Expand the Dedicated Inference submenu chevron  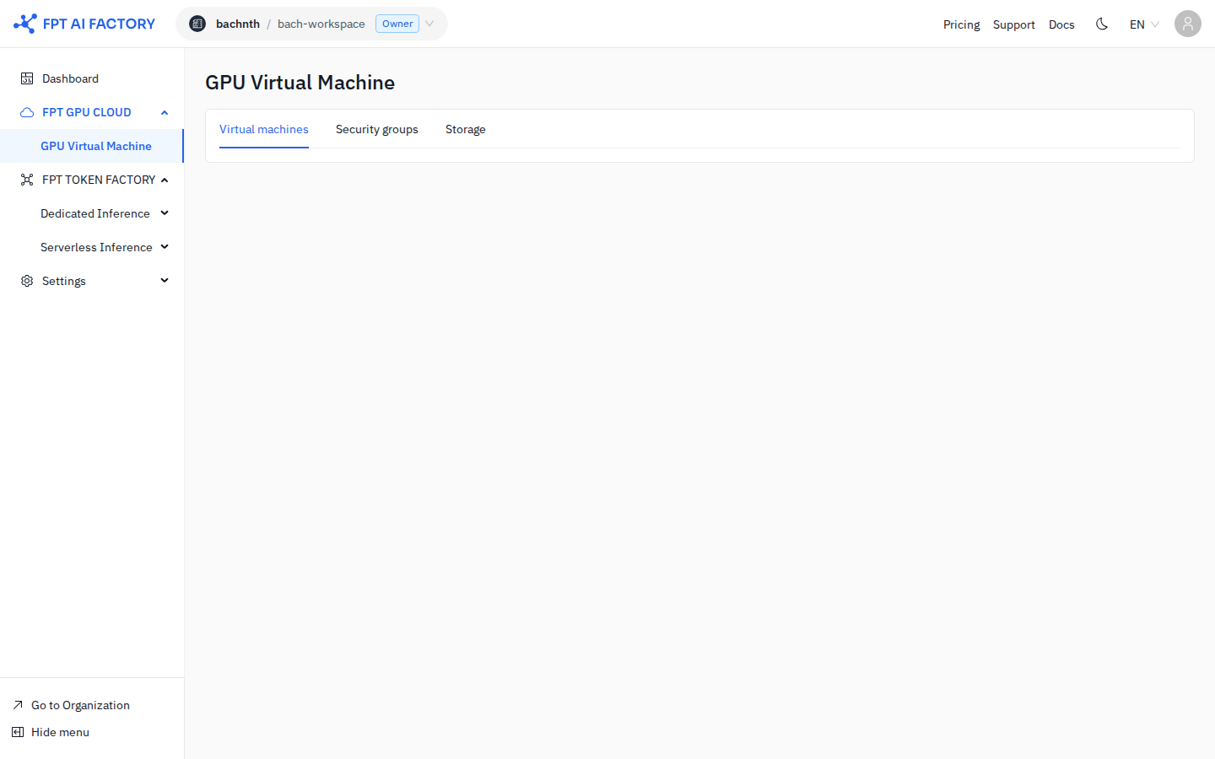(x=165, y=213)
